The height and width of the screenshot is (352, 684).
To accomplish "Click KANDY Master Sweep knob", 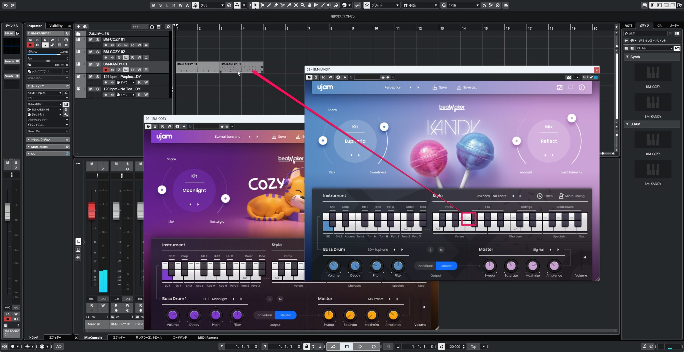I will (489, 266).
